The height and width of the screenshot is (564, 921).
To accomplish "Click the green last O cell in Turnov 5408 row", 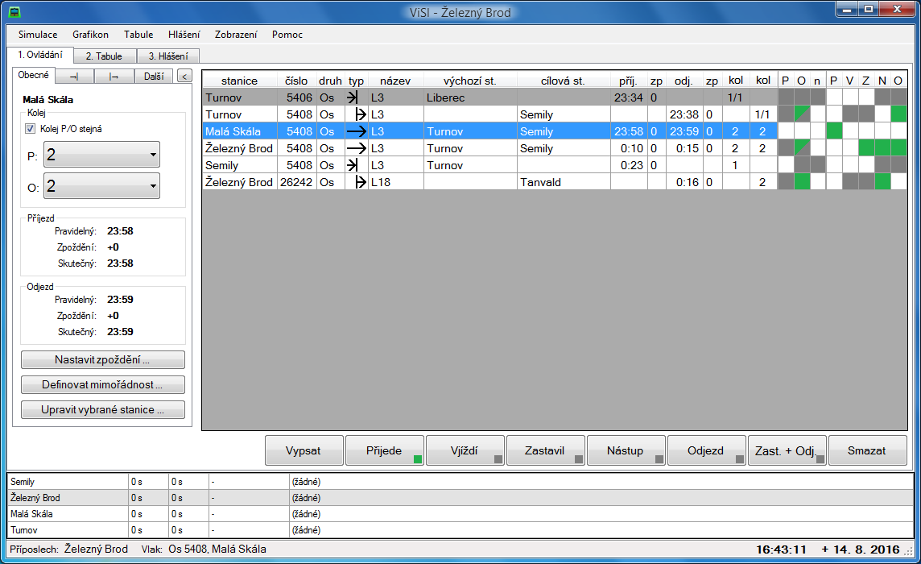I will pyautogui.click(x=898, y=114).
